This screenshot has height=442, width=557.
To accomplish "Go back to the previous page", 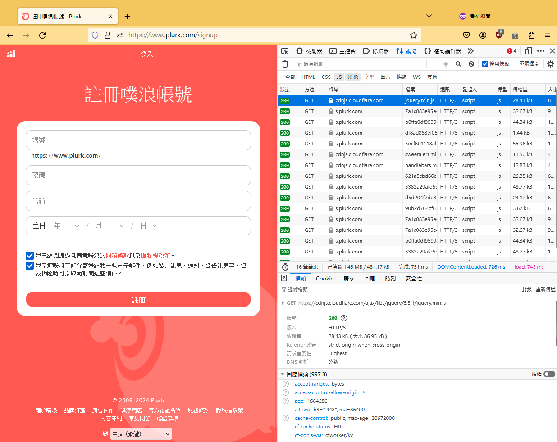I will pos(10,35).
